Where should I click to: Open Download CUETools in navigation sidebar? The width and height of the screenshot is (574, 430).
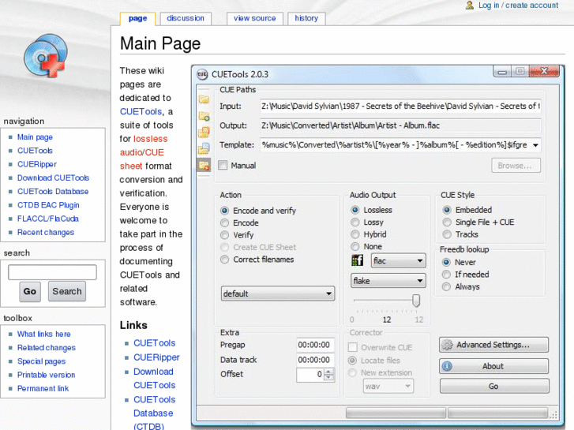54,178
